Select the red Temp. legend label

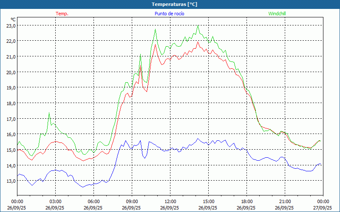coord(62,14)
